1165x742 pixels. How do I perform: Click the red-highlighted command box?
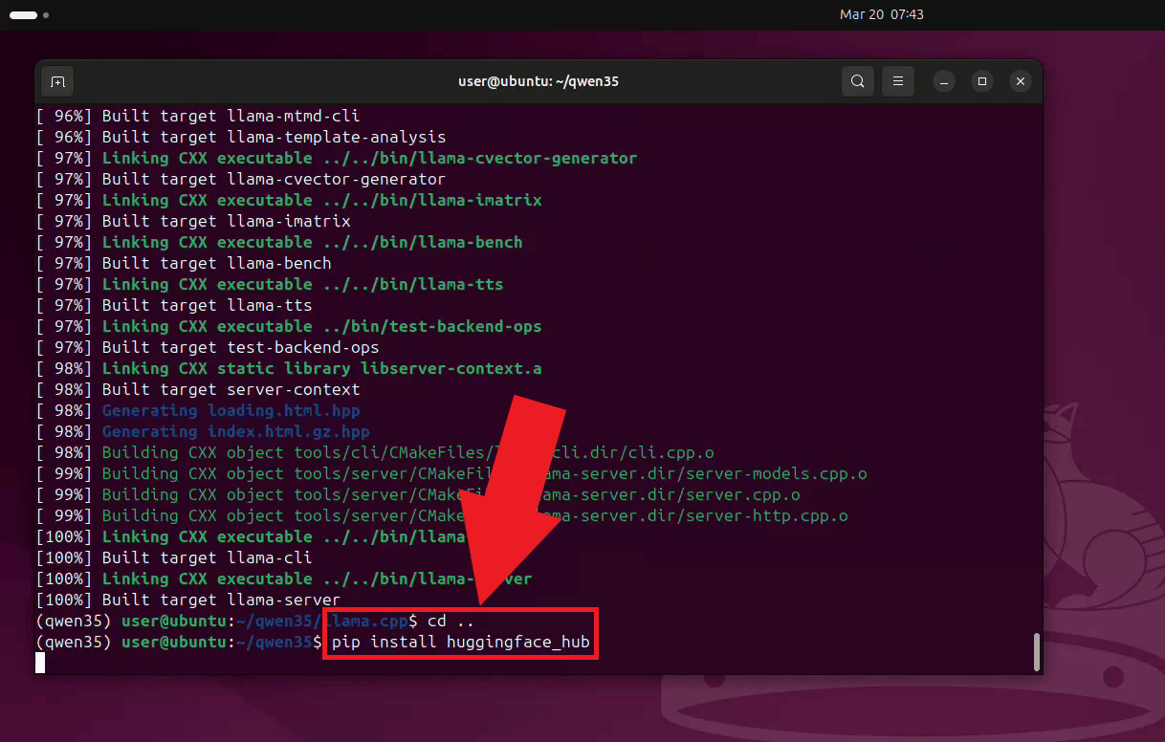[460, 633]
